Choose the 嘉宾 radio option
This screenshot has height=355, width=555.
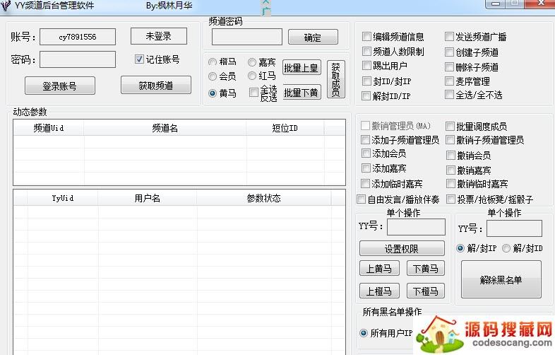(x=252, y=62)
